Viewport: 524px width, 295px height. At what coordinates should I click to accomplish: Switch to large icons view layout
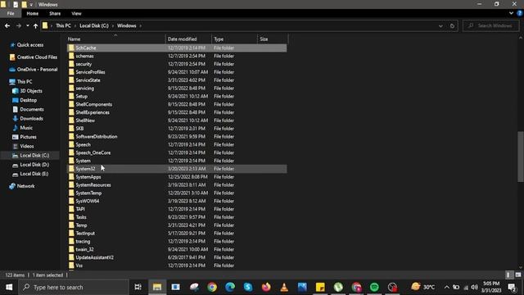pyautogui.click(x=517, y=275)
